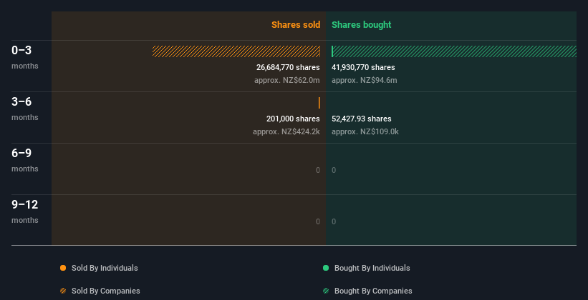Select the Sold By Companies legend label

[x=106, y=291]
